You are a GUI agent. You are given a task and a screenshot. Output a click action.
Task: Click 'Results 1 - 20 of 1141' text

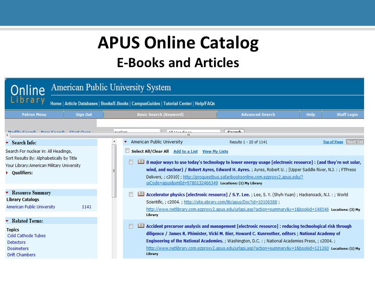click(248, 142)
